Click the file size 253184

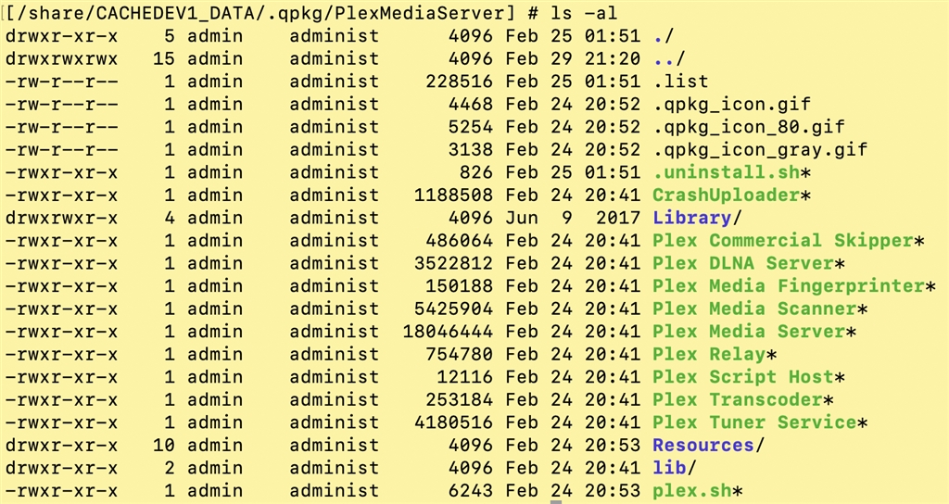[x=460, y=399]
